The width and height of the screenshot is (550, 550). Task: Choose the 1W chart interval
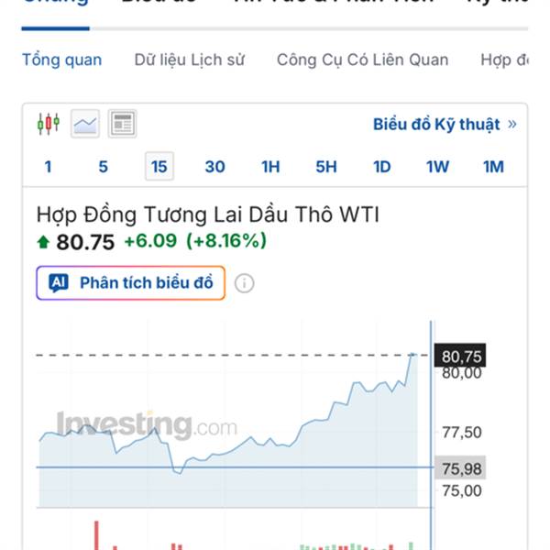(x=437, y=167)
